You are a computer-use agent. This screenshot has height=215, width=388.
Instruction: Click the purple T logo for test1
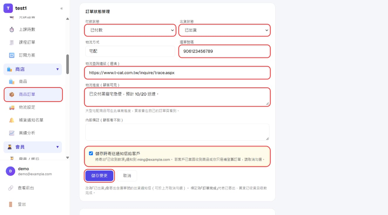[8, 8]
